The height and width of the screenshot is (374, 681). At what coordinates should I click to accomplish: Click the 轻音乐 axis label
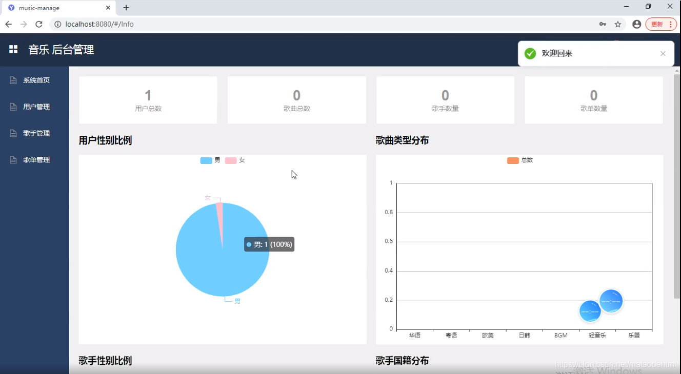click(597, 336)
